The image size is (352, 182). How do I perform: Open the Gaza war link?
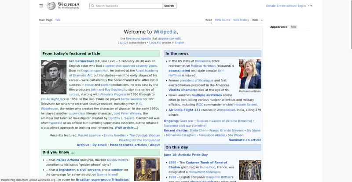tap(186, 121)
